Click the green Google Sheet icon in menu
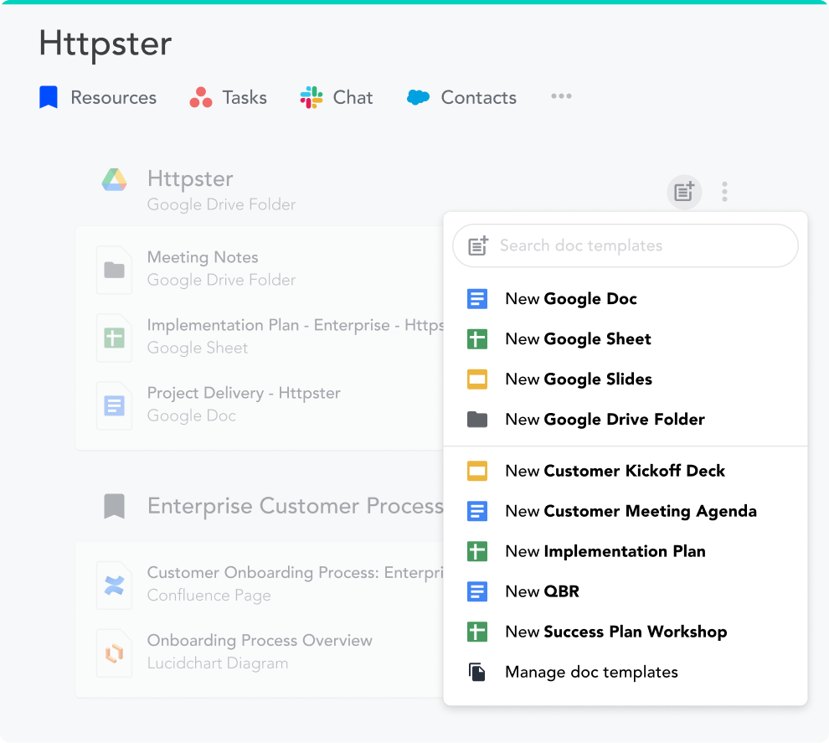This screenshot has width=829, height=743. click(477, 339)
